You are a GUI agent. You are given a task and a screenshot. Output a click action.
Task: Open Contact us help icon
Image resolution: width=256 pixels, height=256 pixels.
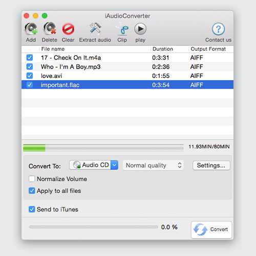[219, 29]
